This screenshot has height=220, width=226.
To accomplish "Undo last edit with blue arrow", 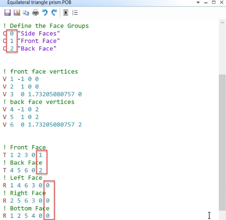I will 45,12.
